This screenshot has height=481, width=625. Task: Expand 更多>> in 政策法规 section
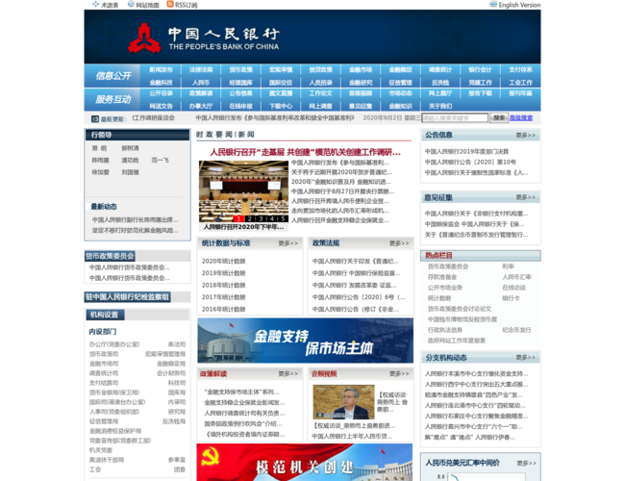(399, 243)
